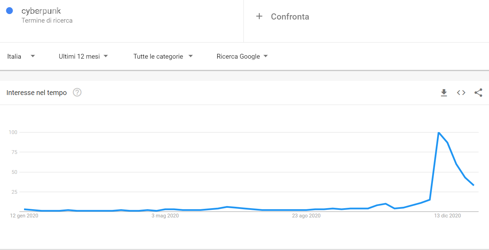Click the 23 ago 2020 axis label
489x250 pixels.
tap(306, 216)
